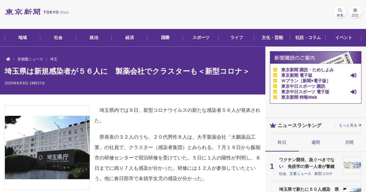Open the 検索 search icon
The width and height of the screenshot is (366, 192).
coord(340,12)
